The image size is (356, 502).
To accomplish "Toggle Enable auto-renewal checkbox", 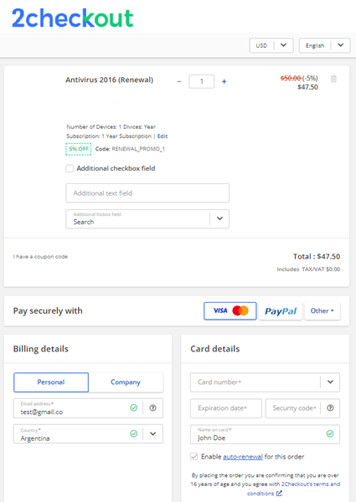I will 194,457.
